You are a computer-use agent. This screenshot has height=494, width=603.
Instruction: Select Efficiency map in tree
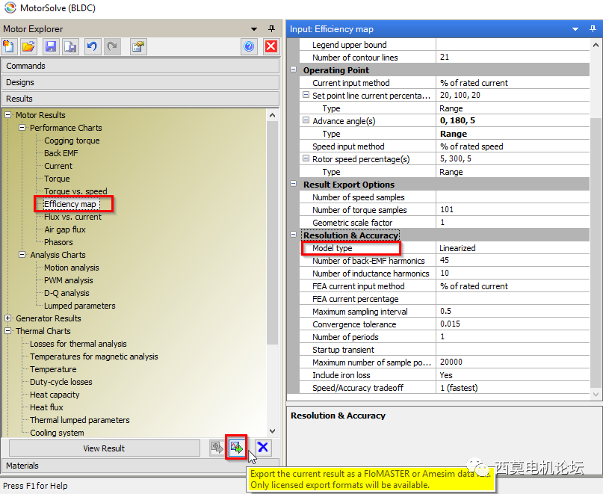[x=70, y=204]
